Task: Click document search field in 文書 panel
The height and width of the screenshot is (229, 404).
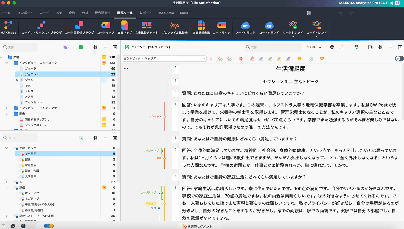Action: [x=20, y=47]
